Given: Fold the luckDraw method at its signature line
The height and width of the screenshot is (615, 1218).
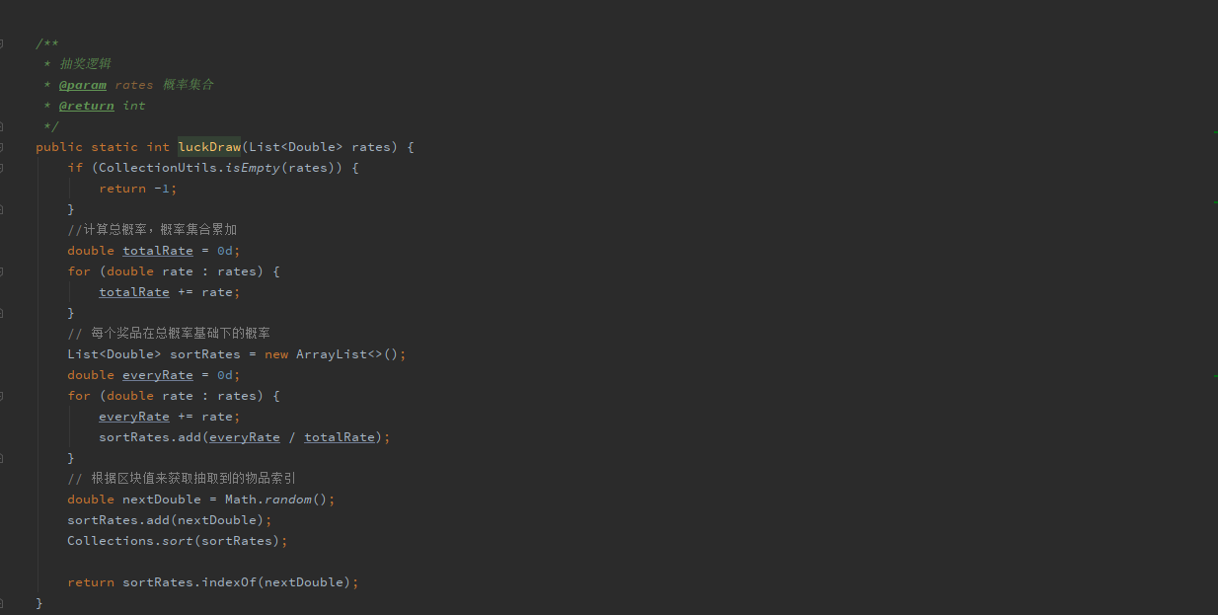Looking at the screenshot, I should pos(2,147).
